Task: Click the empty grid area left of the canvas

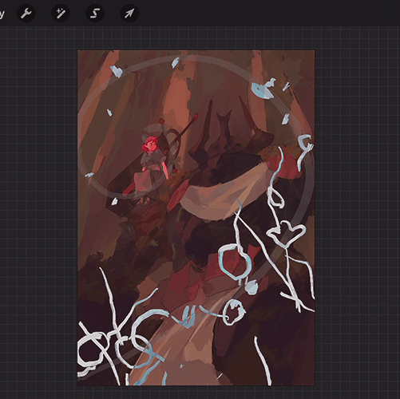Action: 38,213
